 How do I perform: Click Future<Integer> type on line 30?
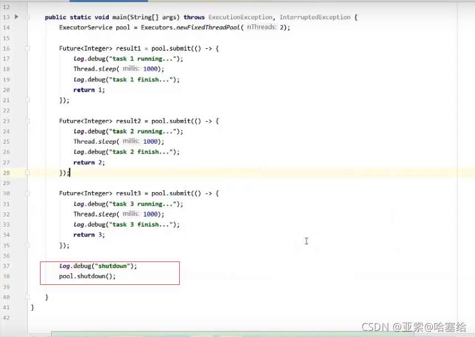pyautogui.click(x=85, y=193)
